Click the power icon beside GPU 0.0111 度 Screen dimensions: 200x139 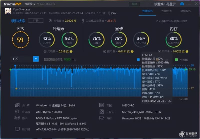point(104,52)
